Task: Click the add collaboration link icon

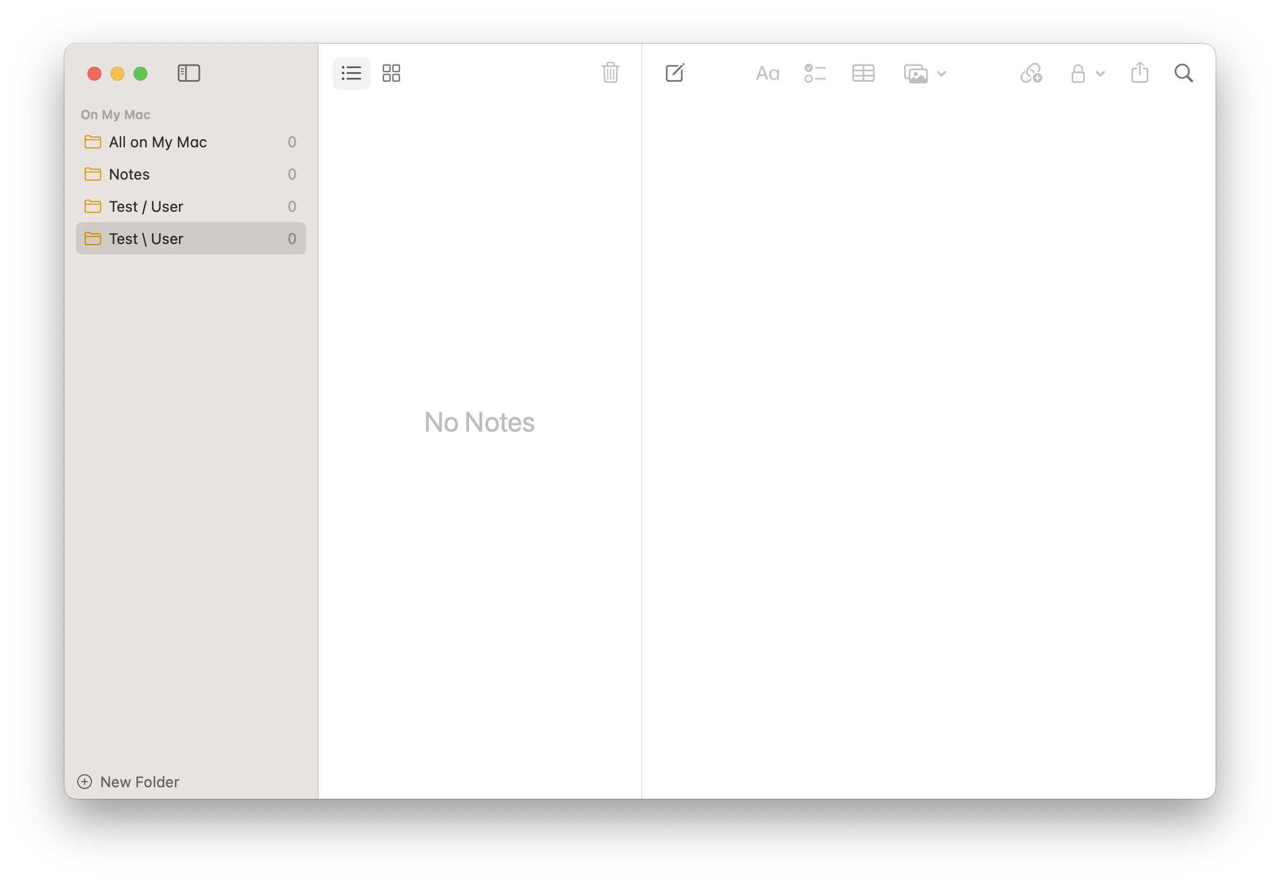Action: click(x=1031, y=74)
